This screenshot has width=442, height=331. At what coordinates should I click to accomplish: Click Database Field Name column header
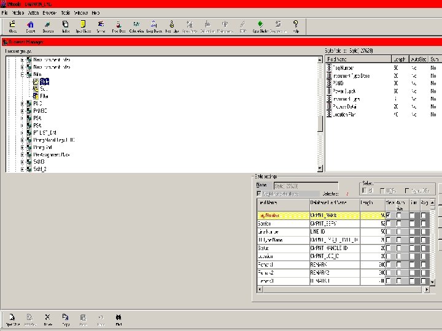[335, 205]
